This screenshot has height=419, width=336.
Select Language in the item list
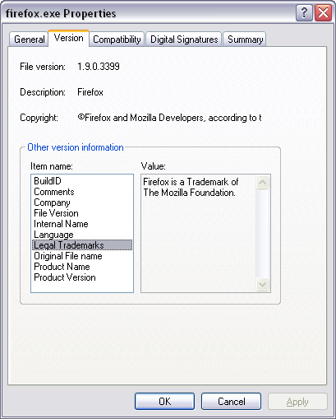click(x=82, y=235)
